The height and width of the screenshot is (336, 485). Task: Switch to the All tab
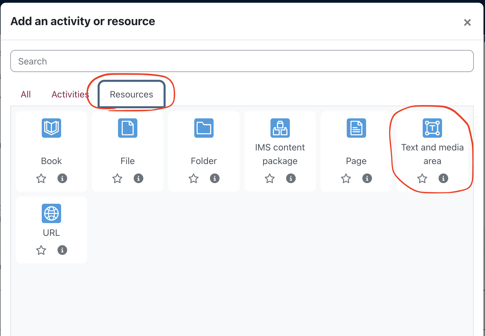(26, 94)
